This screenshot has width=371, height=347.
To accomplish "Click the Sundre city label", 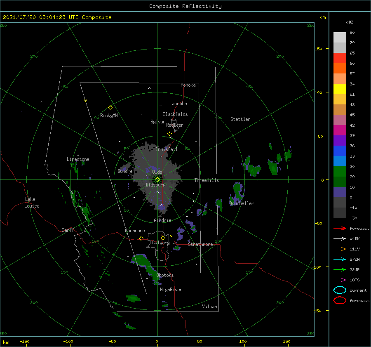I will (x=125, y=171).
